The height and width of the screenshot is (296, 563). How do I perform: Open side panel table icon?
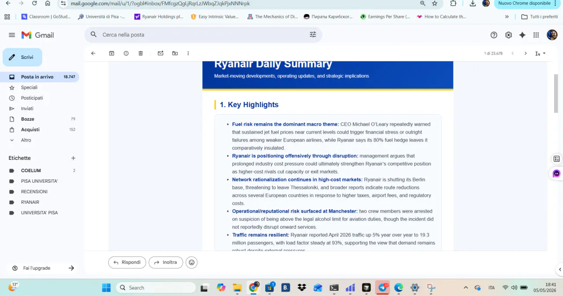[557, 159]
